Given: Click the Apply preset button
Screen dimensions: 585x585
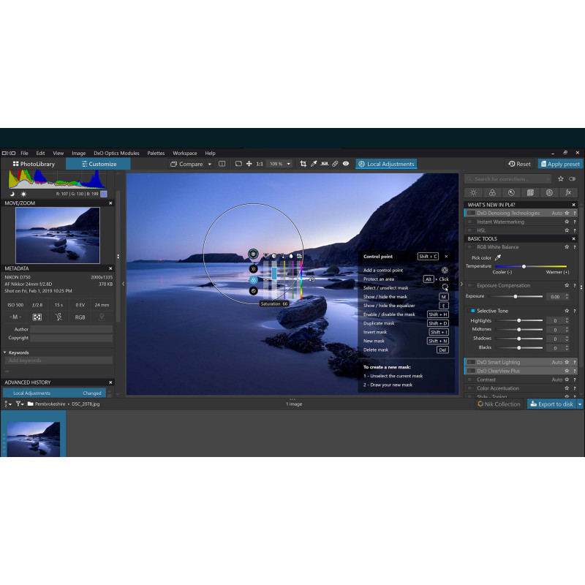Looking at the screenshot, I should click(x=560, y=164).
